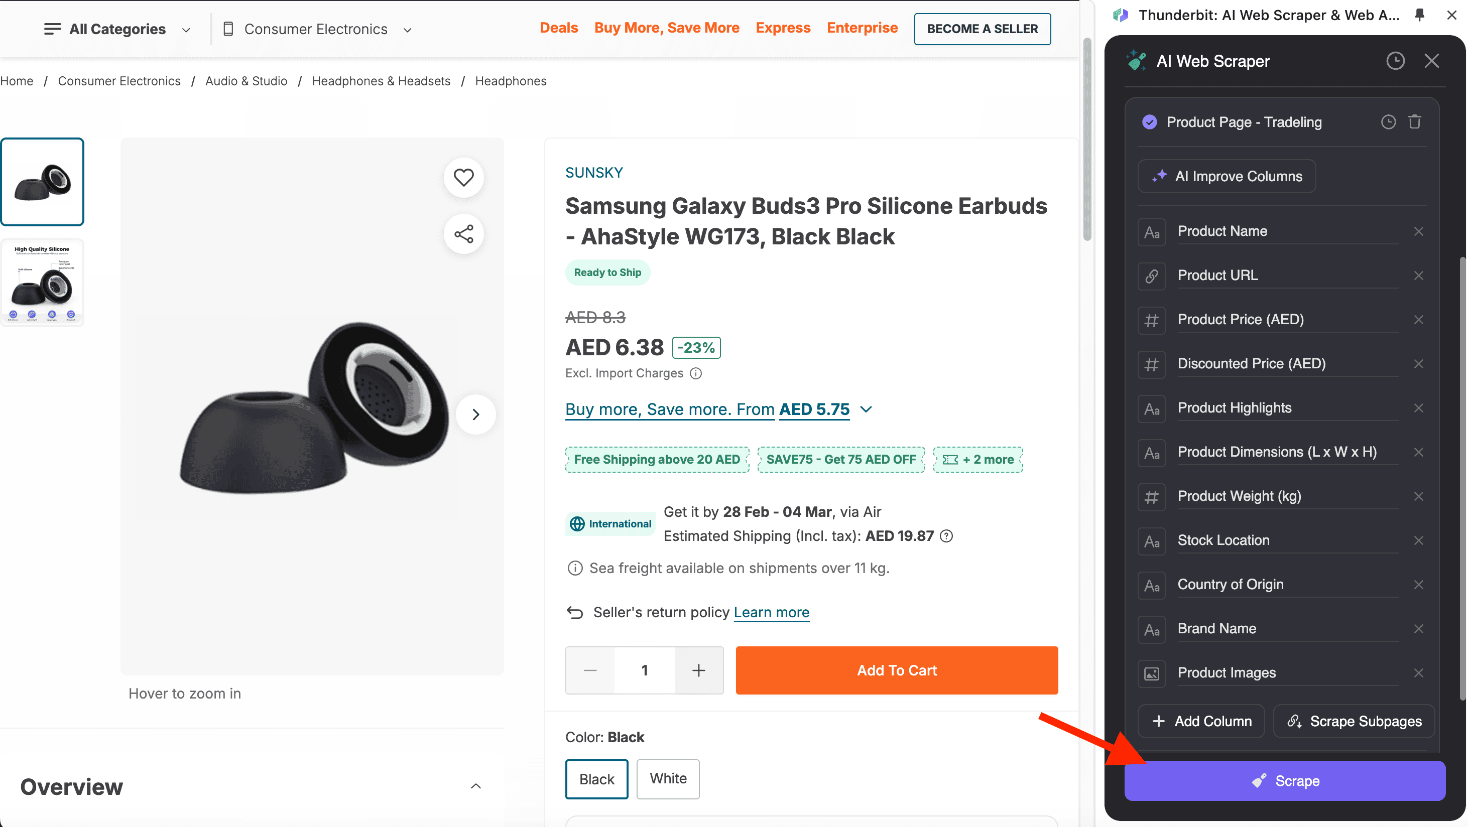Select the White color option
Screen dimensions: 1468x827
(x=668, y=779)
